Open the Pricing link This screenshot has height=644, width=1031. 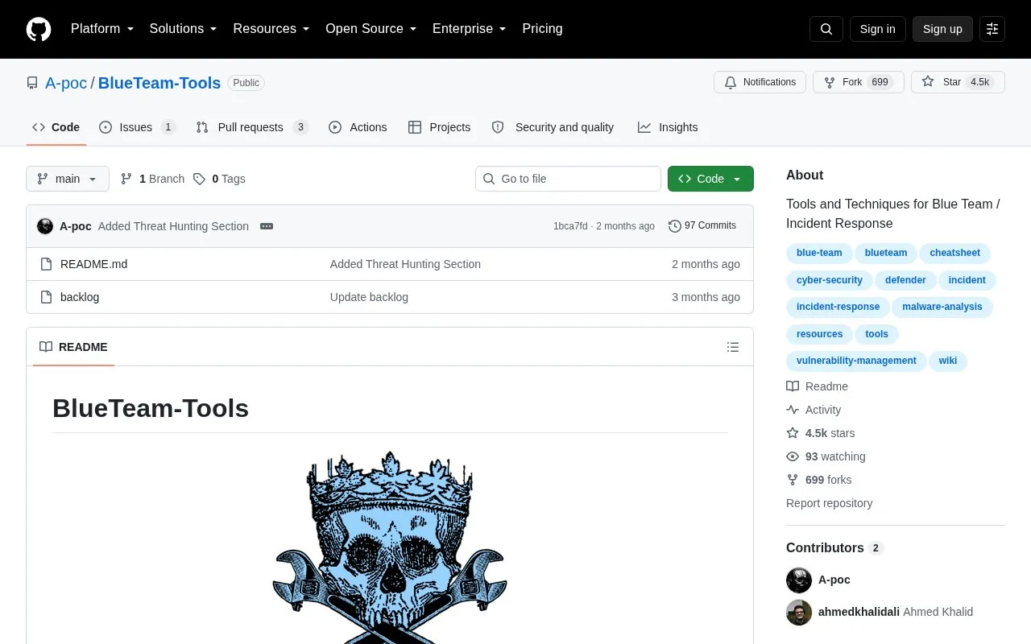(542, 29)
